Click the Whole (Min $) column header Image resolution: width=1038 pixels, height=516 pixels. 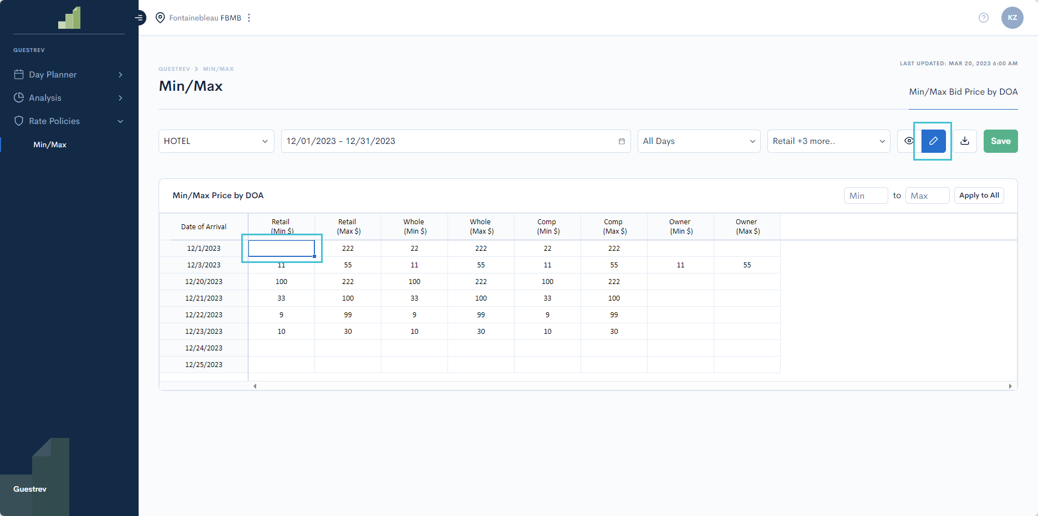414,226
